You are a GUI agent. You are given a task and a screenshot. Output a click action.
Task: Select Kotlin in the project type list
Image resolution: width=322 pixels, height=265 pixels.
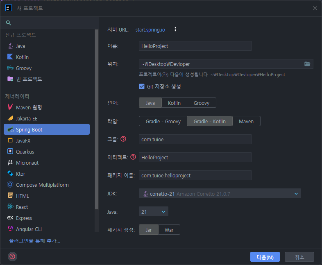tap(47, 57)
